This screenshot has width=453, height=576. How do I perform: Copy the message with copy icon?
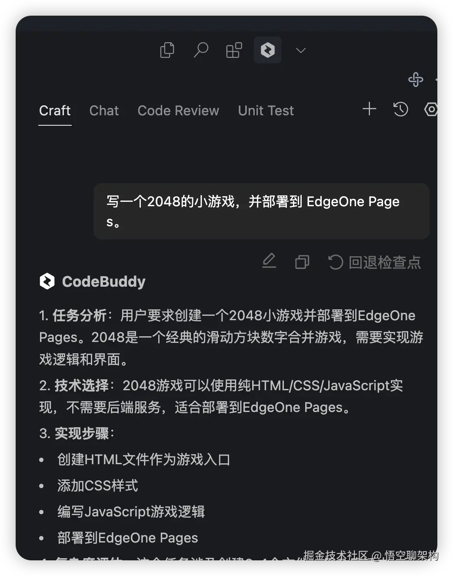point(302,261)
